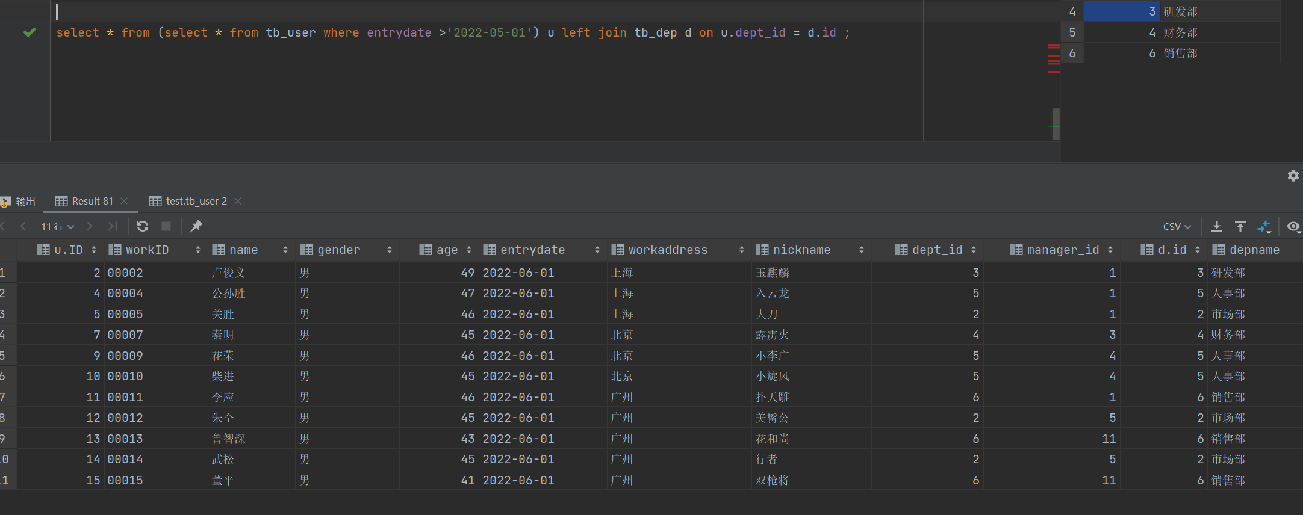
Task: Toggle sort arrows on the workaddress column
Action: [742, 250]
